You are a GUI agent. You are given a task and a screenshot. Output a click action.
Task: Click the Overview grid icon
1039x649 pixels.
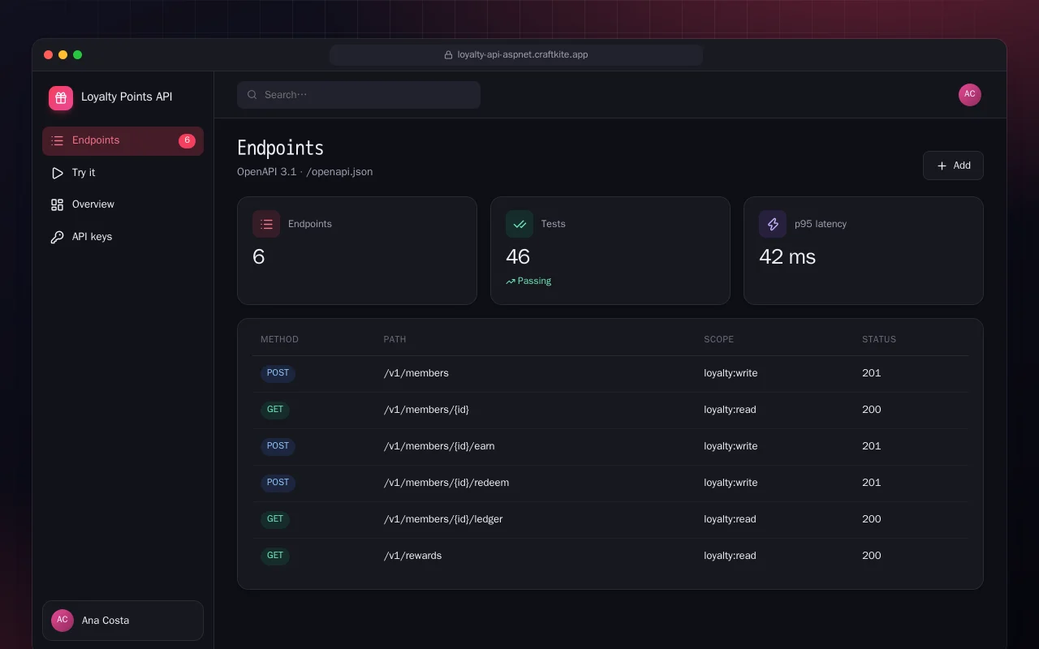(x=57, y=204)
